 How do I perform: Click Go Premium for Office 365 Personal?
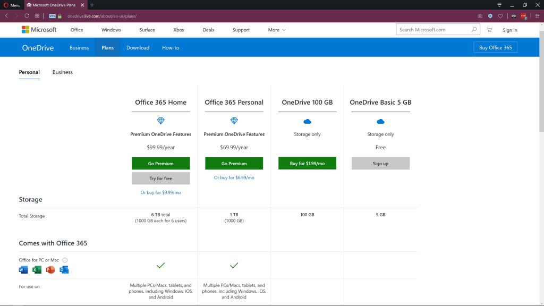pos(234,164)
